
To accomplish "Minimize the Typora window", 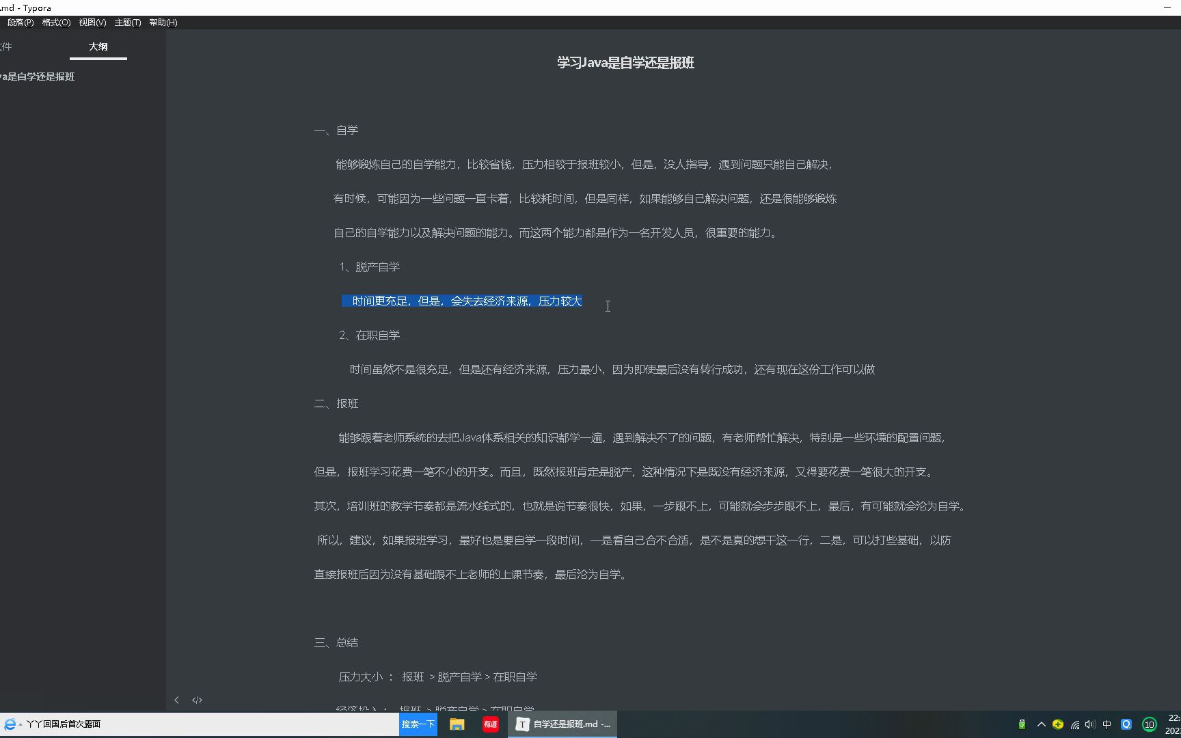I will point(1167,8).
